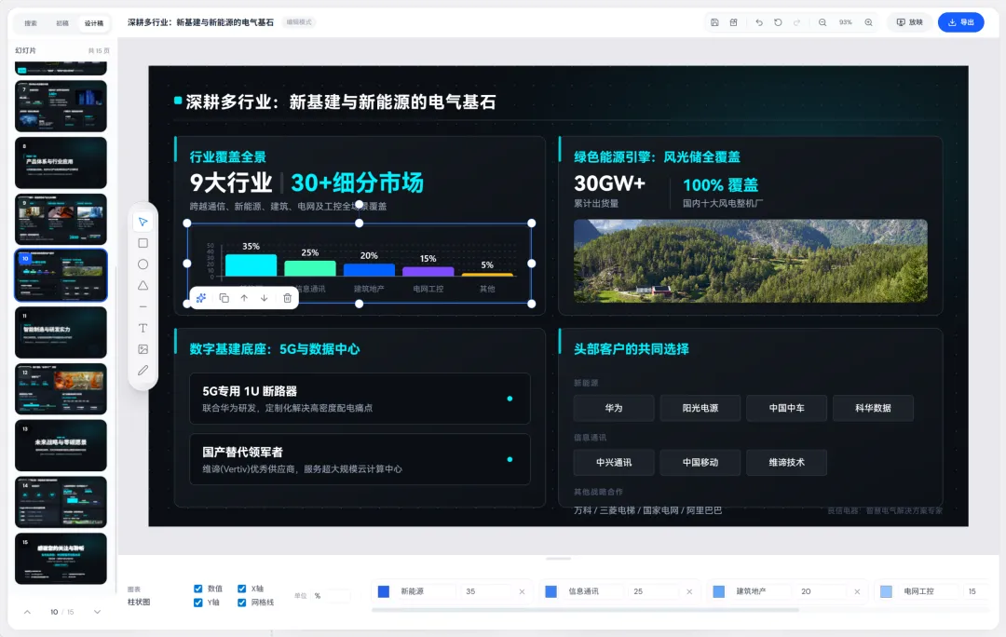Click the 编辑模式 badge
This screenshot has width=1006, height=637.
299,22
